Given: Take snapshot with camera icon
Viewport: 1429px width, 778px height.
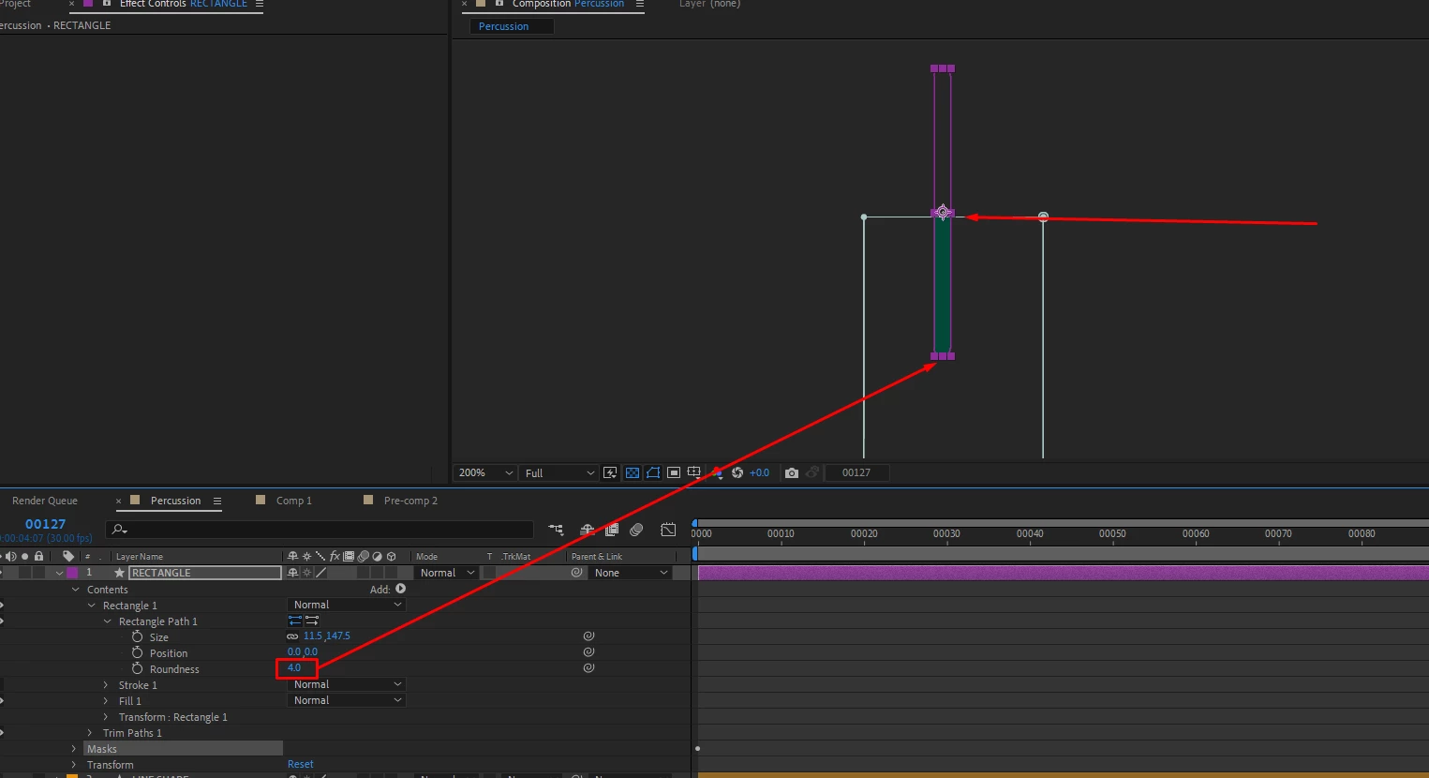Looking at the screenshot, I should (792, 472).
